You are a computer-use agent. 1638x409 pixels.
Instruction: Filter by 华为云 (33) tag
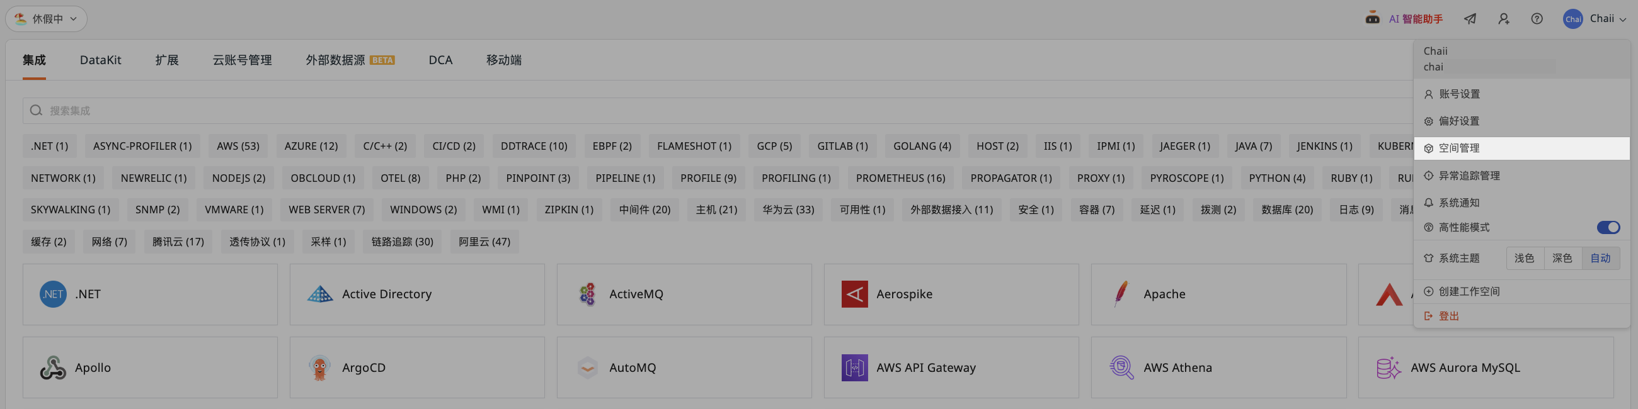tap(789, 210)
